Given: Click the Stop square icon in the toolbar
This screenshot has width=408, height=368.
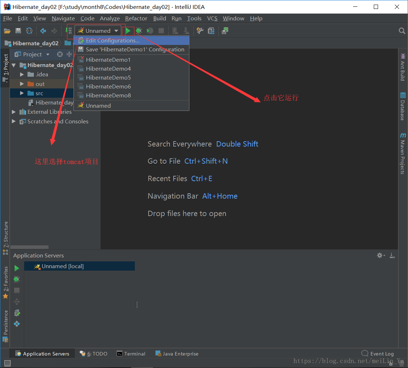Looking at the screenshot, I should [x=161, y=31].
